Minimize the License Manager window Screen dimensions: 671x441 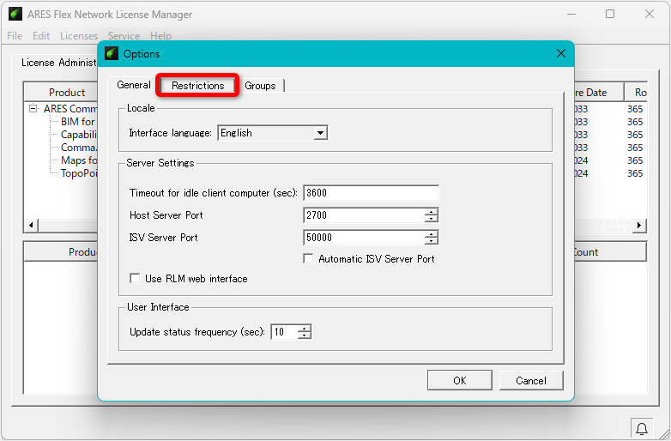point(571,14)
